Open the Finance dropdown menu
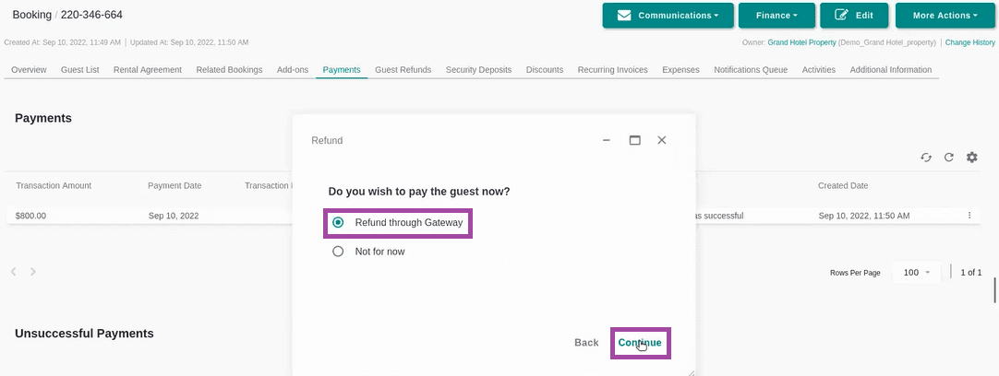The image size is (999, 376). 776,16
